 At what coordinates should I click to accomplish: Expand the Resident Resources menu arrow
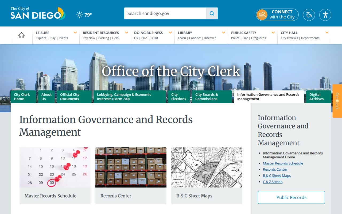point(126,33)
